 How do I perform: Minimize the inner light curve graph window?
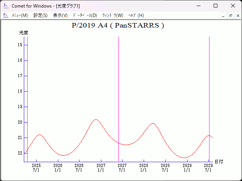(223, 15)
